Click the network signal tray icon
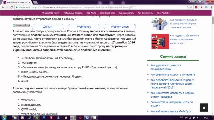Image resolution: width=214 pixels, height=120 pixels. tap(190, 118)
